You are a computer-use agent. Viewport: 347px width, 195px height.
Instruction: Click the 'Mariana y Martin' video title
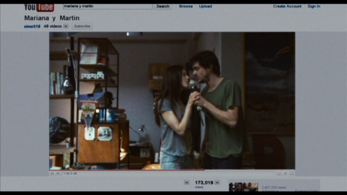52,18
